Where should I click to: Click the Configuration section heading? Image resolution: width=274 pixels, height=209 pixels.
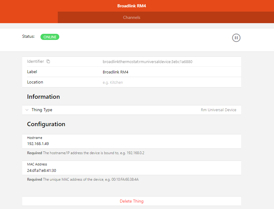[x=46, y=124]
